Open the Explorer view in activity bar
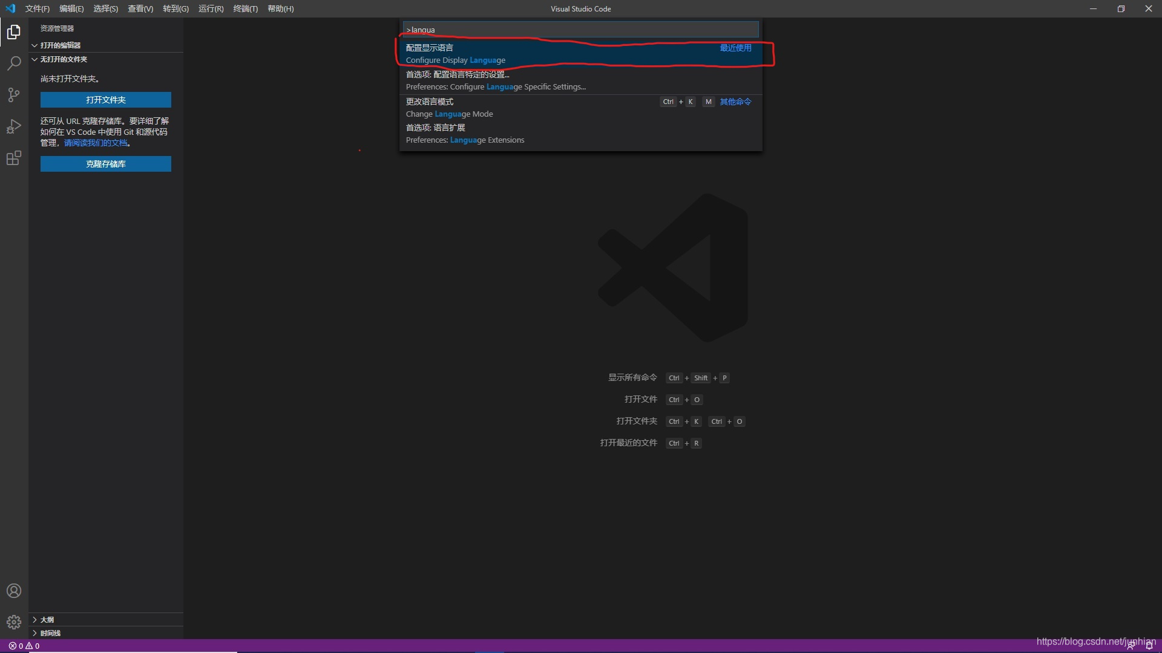This screenshot has width=1162, height=653. 14,32
